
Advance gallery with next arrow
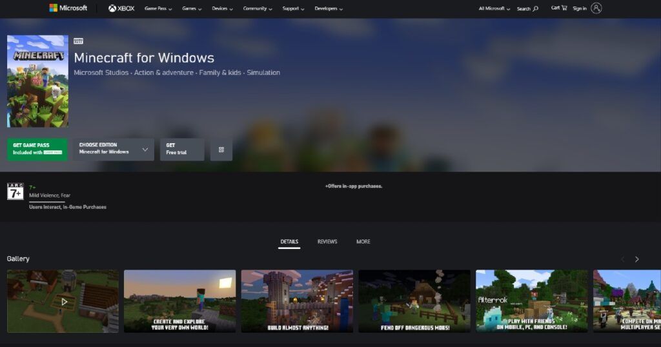(637, 259)
